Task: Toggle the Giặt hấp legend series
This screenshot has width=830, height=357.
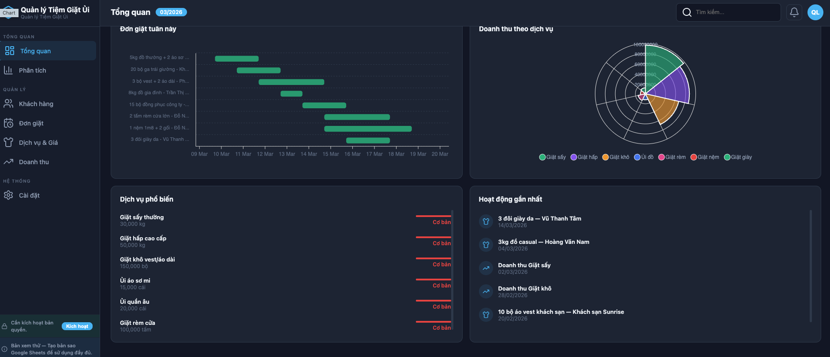Action: point(584,157)
